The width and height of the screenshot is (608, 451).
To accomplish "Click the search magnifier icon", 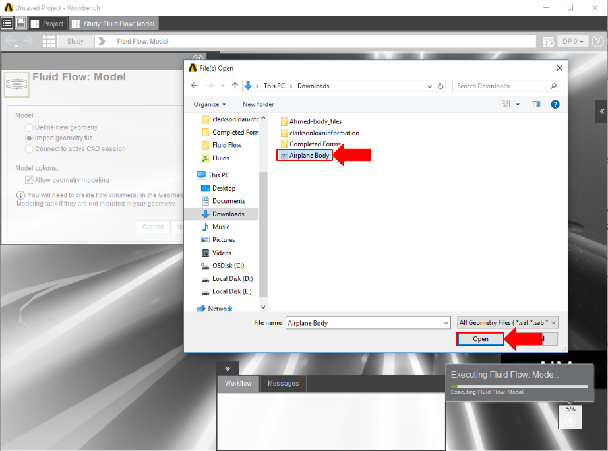I will point(553,86).
